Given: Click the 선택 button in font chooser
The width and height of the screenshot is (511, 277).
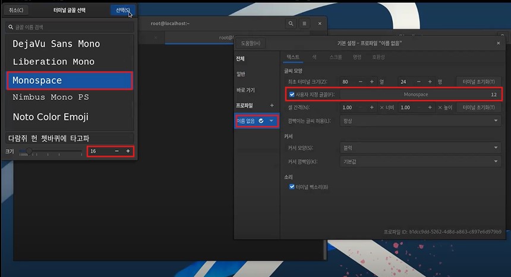Looking at the screenshot, I should 123,10.
